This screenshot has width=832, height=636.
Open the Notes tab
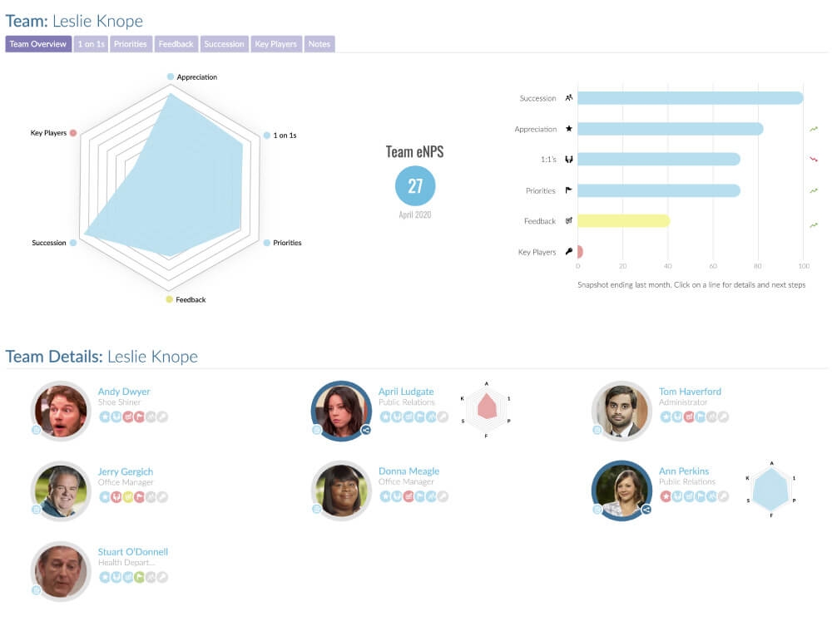[x=319, y=44]
